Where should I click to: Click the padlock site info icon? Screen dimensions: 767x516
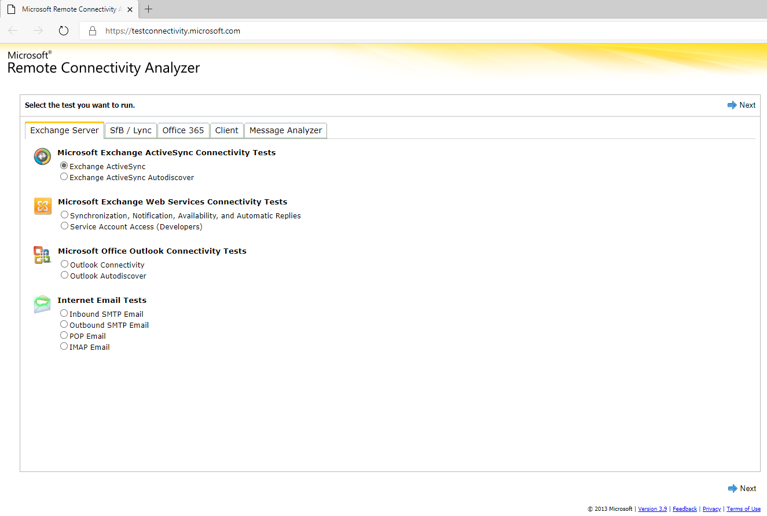[x=92, y=31]
